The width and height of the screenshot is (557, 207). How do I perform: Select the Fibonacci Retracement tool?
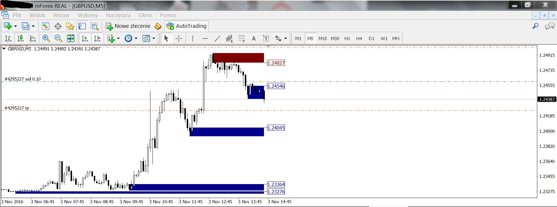coord(242,38)
